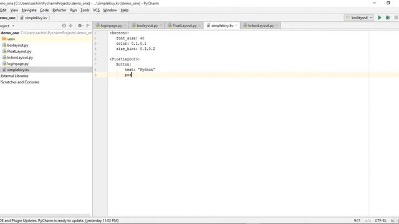
Task: Open the Run menu
Action: [74, 10]
